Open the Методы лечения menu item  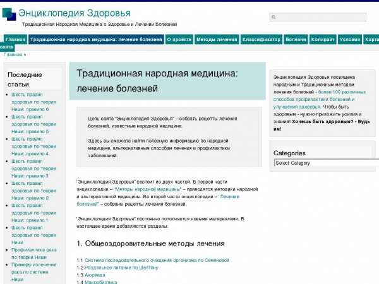[x=217, y=40]
